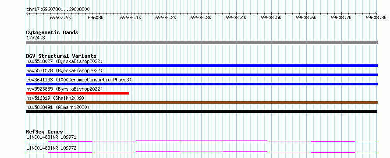Click the gray 17q24.3 cytogenetic band bar

click(202, 42)
